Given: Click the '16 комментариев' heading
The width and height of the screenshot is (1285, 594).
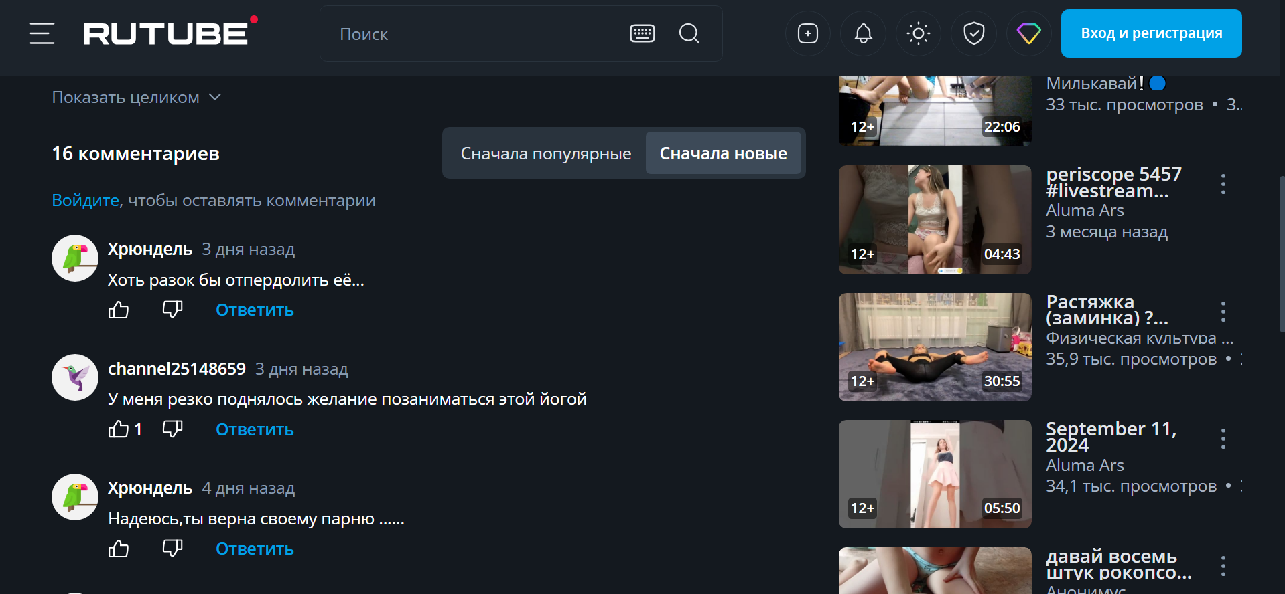Looking at the screenshot, I should coord(136,154).
